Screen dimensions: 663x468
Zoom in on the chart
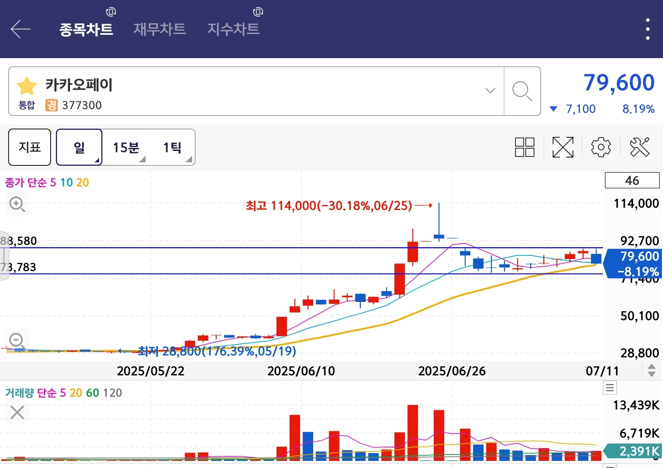[x=17, y=204]
